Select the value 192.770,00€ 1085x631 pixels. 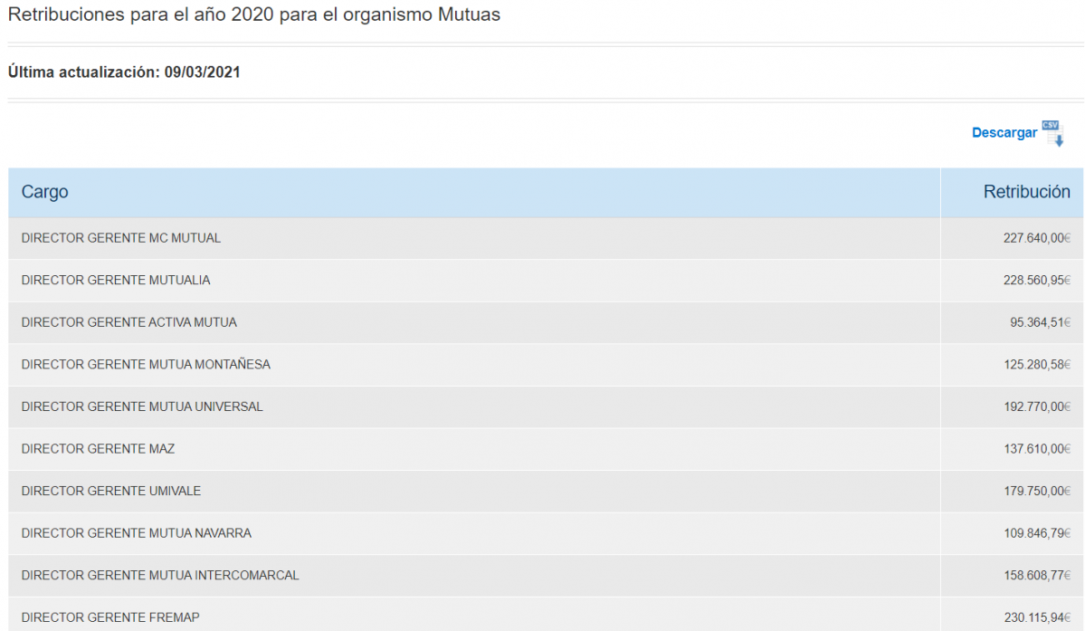pos(1036,406)
